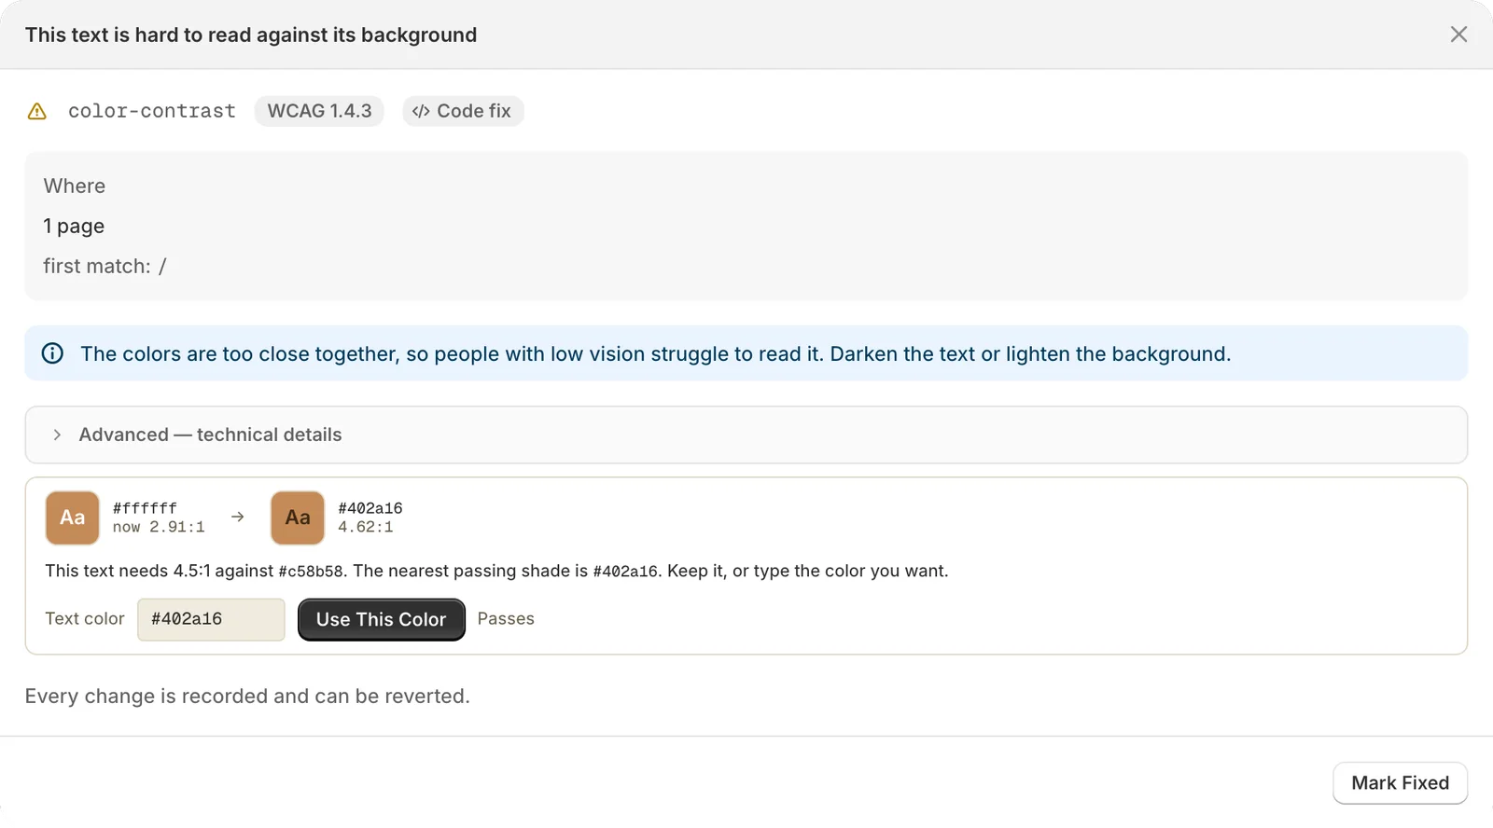Image resolution: width=1493 pixels, height=828 pixels.
Task: Click the current #ffffff Aa swatch
Action: (73, 517)
